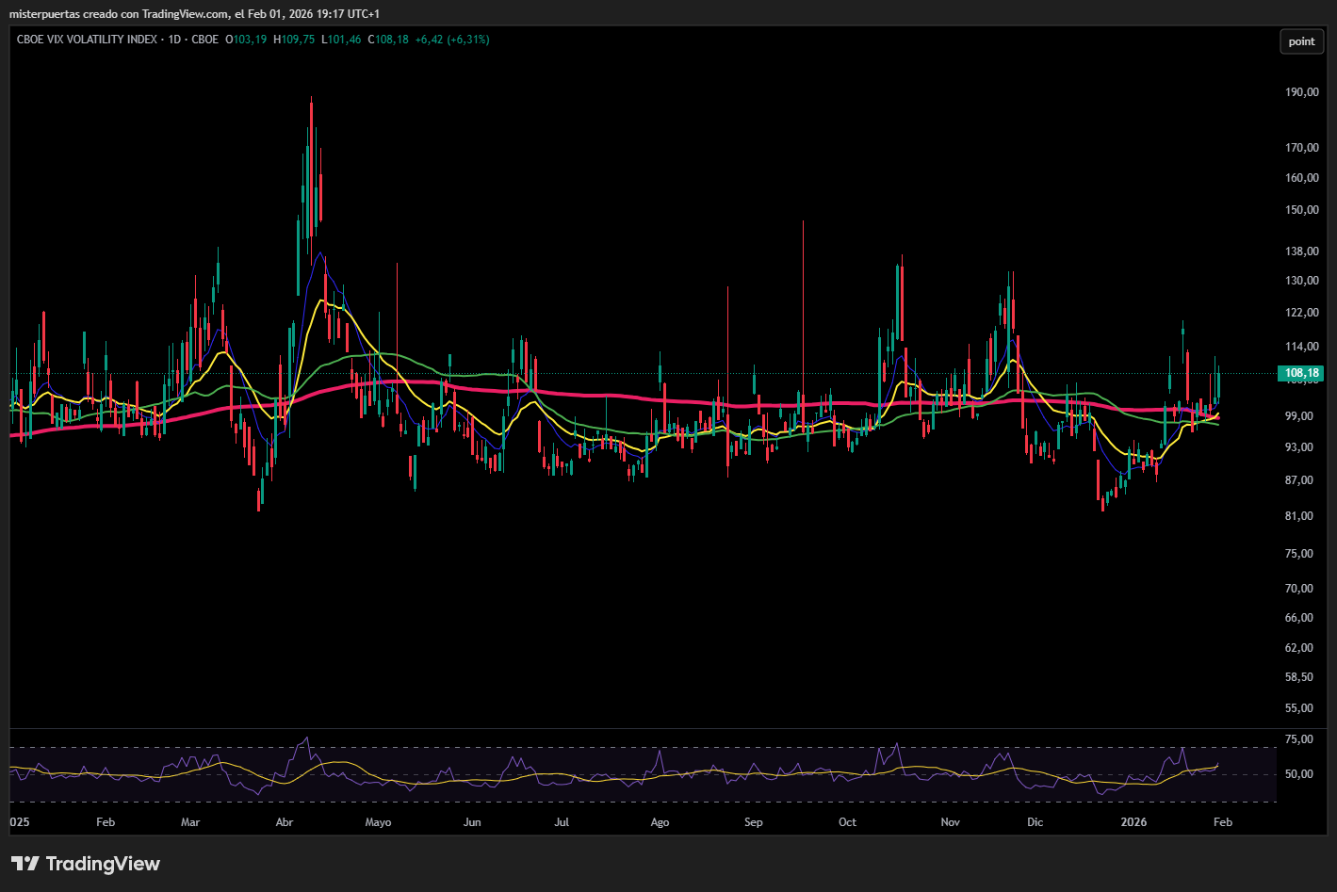
Task: Select the Dic marker on time axis
Action: (x=1035, y=822)
